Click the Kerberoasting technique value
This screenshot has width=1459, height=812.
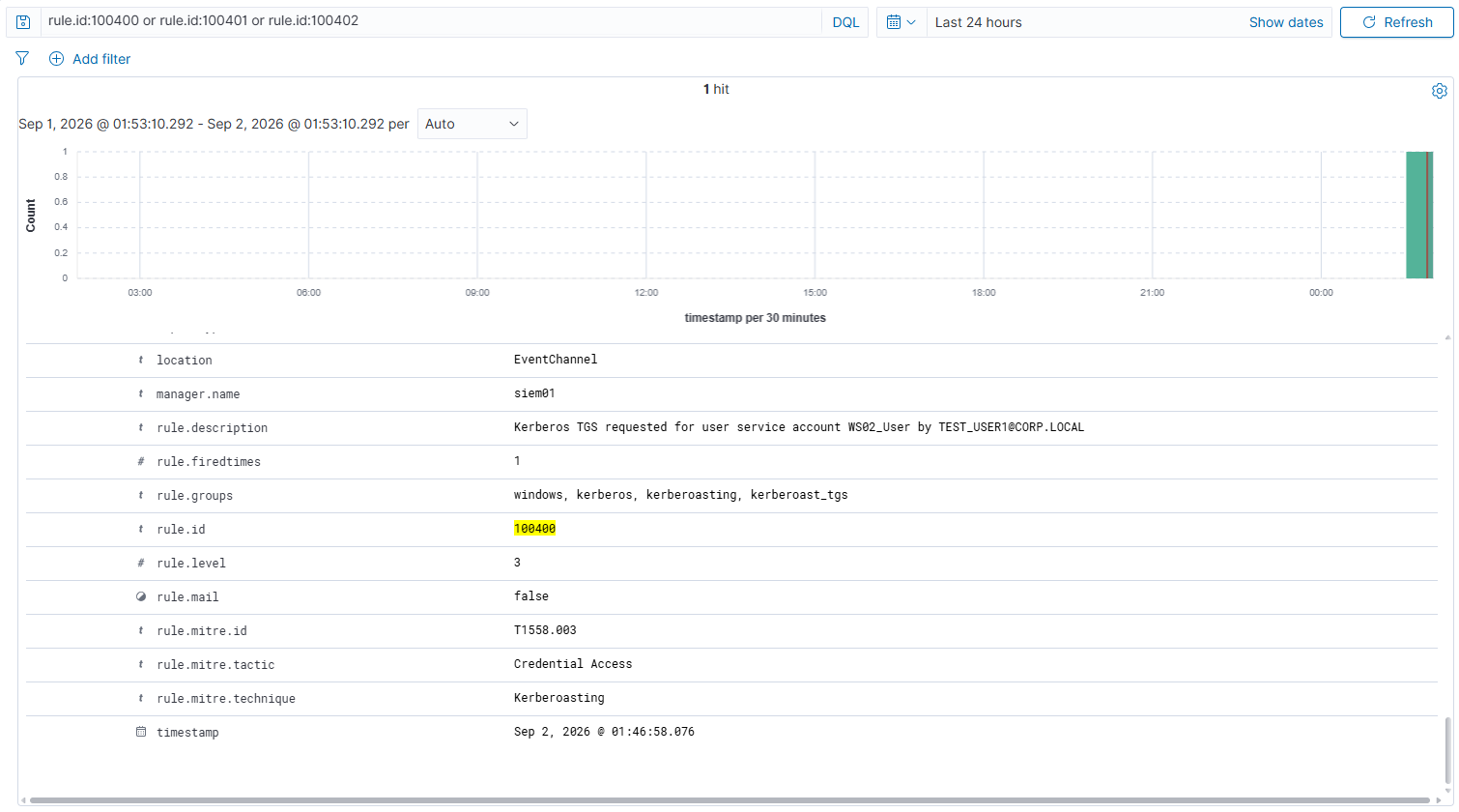pos(558,698)
